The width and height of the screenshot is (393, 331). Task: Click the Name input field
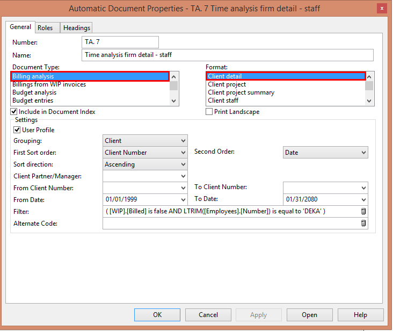[228, 55]
